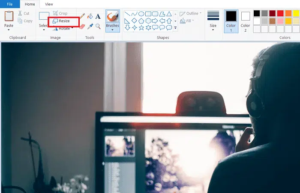Activate Color 2 background button
The image size is (300, 193).
(245, 21)
